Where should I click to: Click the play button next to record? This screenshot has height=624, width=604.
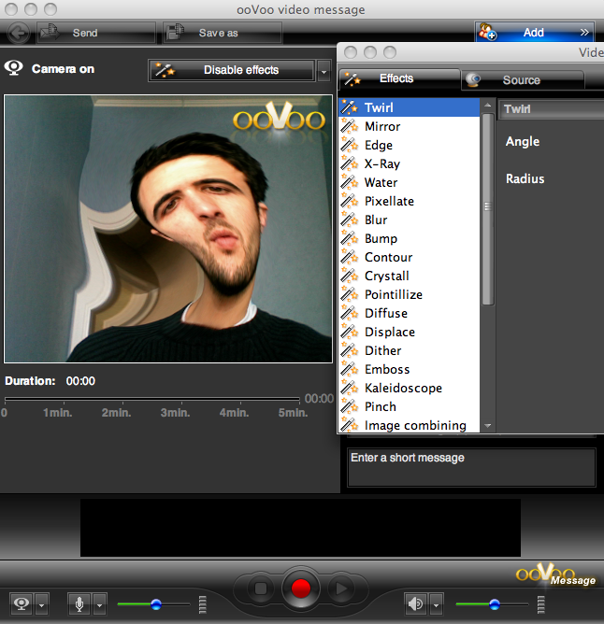pos(341,589)
